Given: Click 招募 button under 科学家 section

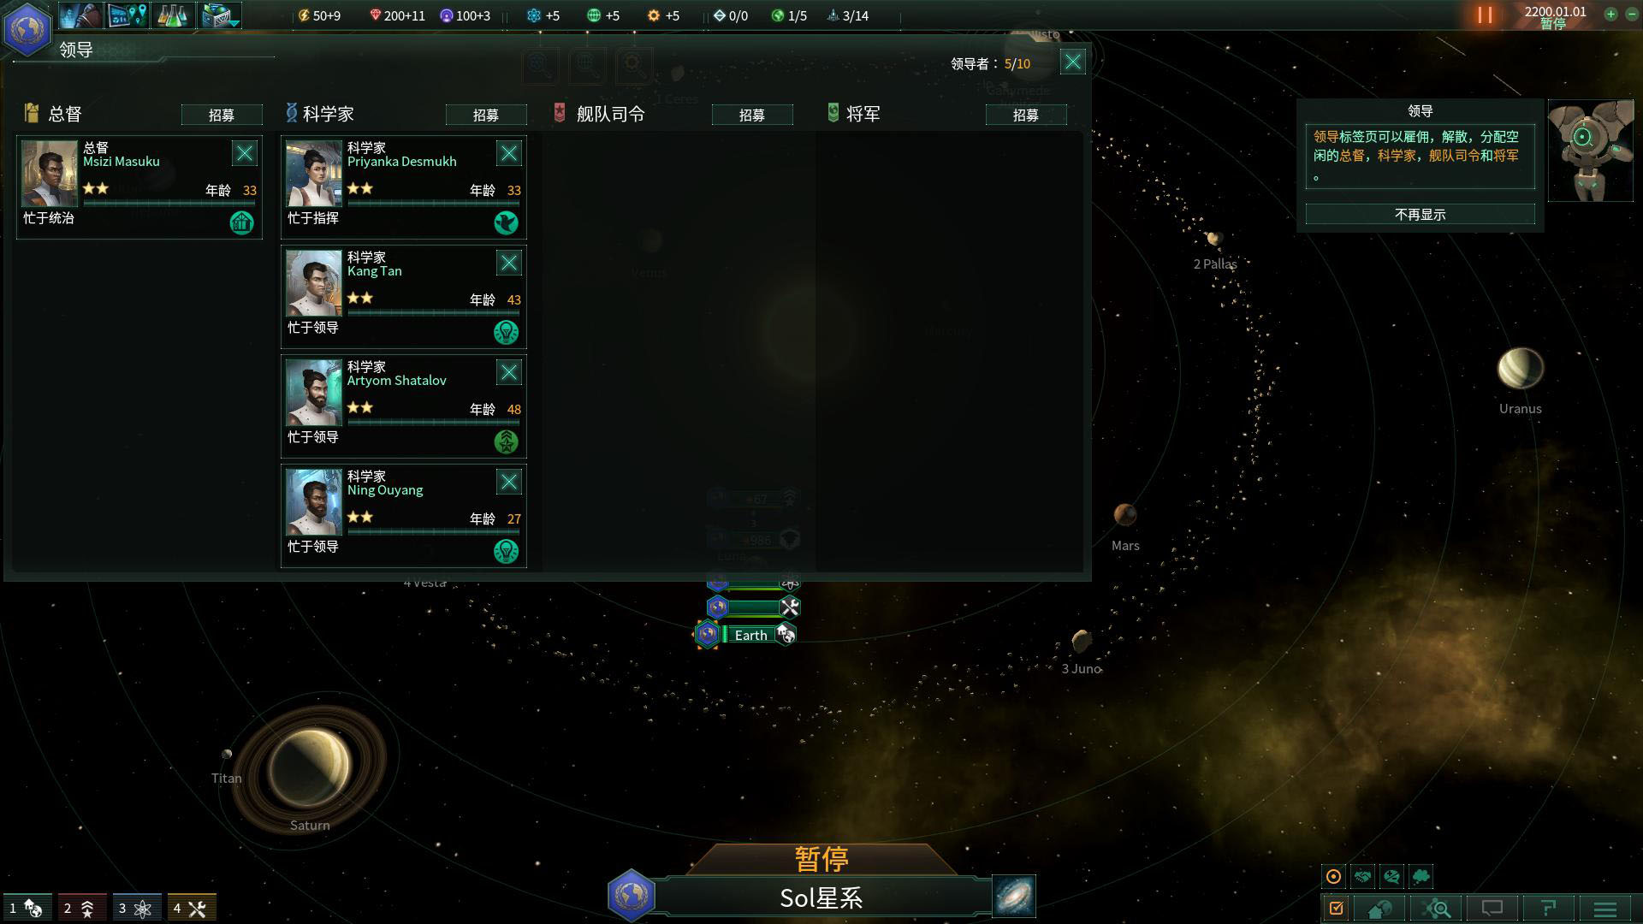Looking at the screenshot, I should coord(488,114).
